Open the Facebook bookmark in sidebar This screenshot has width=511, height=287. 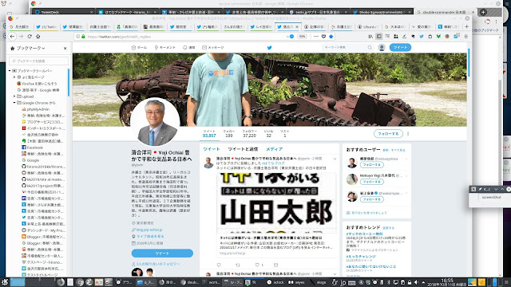tap(32, 147)
